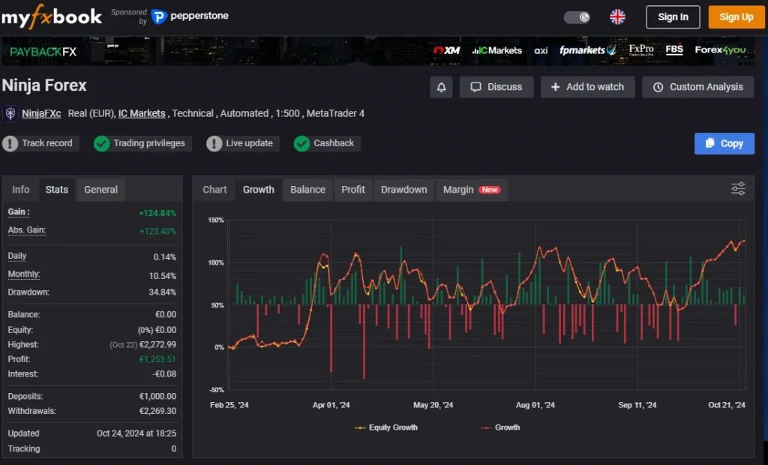This screenshot has height=465, width=768.
Task: Open chart settings sliders icon
Action: 738,189
